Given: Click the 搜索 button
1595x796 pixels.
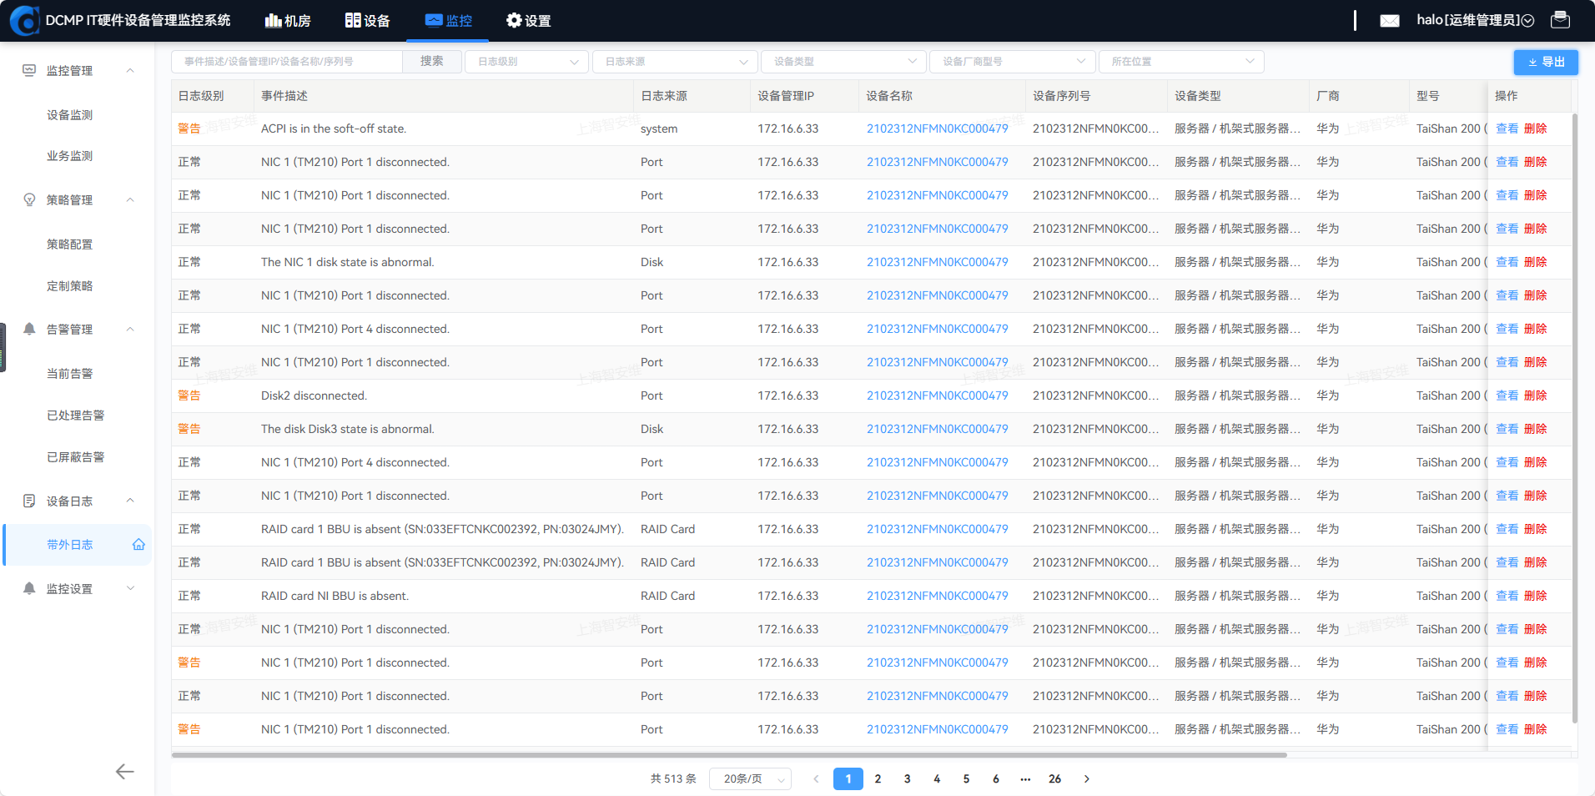Looking at the screenshot, I should [432, 62].
